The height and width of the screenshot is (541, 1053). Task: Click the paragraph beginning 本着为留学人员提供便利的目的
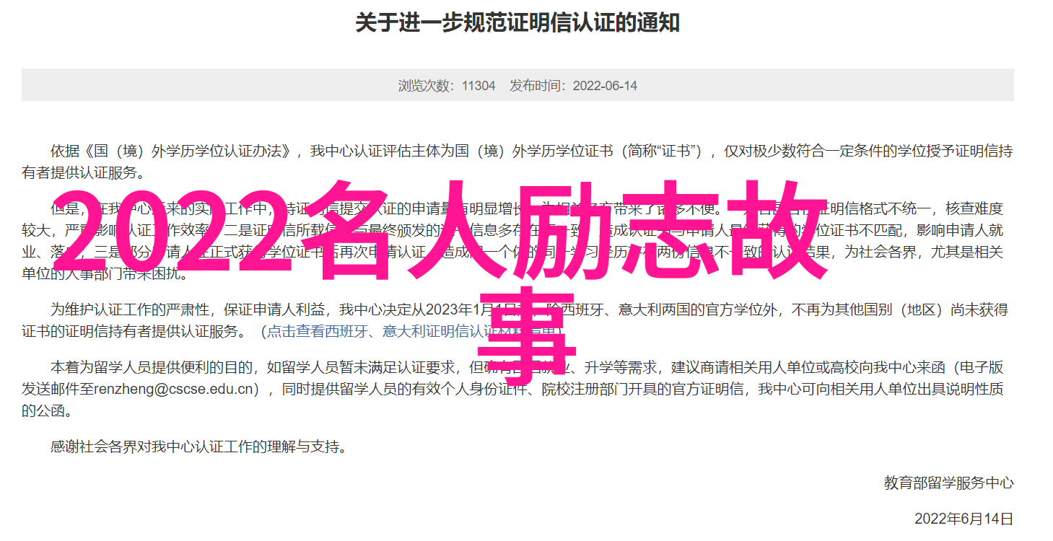[x=517, y=390]
